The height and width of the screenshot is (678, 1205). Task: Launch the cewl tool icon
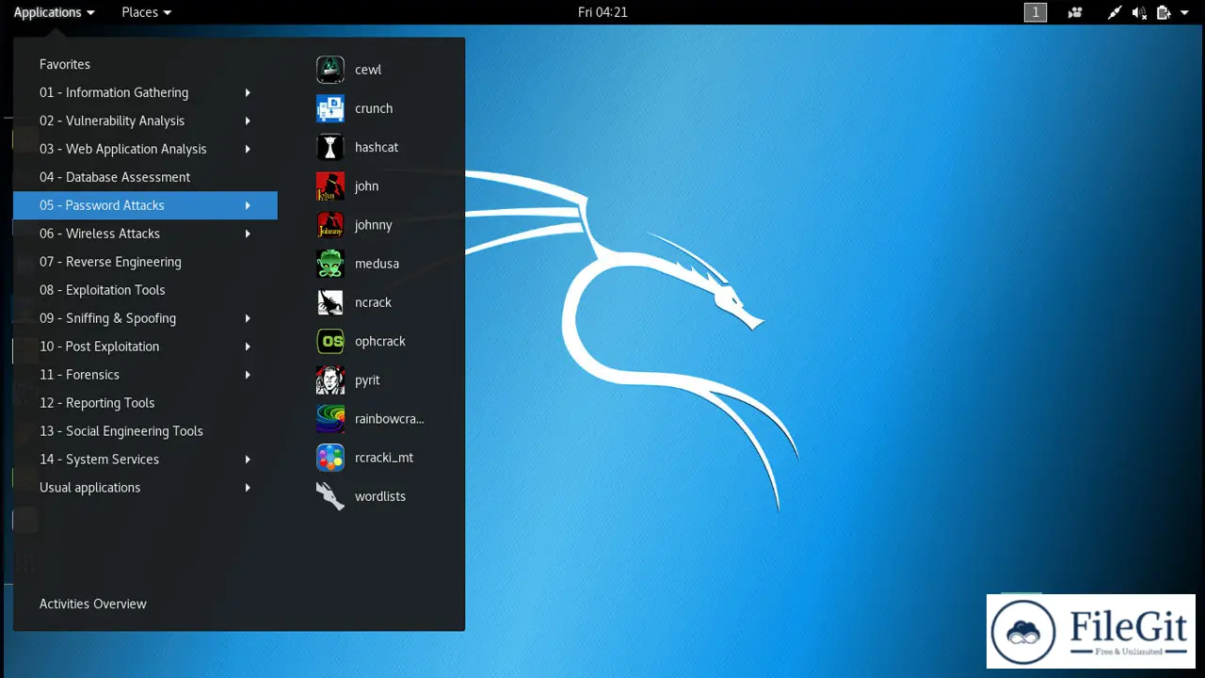(330, 70)
